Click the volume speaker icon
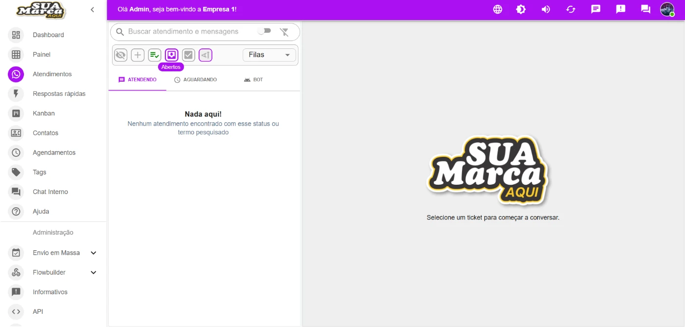The height and width of the screenshot is (327, 685). pos(546,9)
